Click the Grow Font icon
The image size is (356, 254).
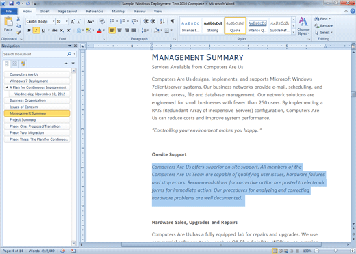[73, 22]
